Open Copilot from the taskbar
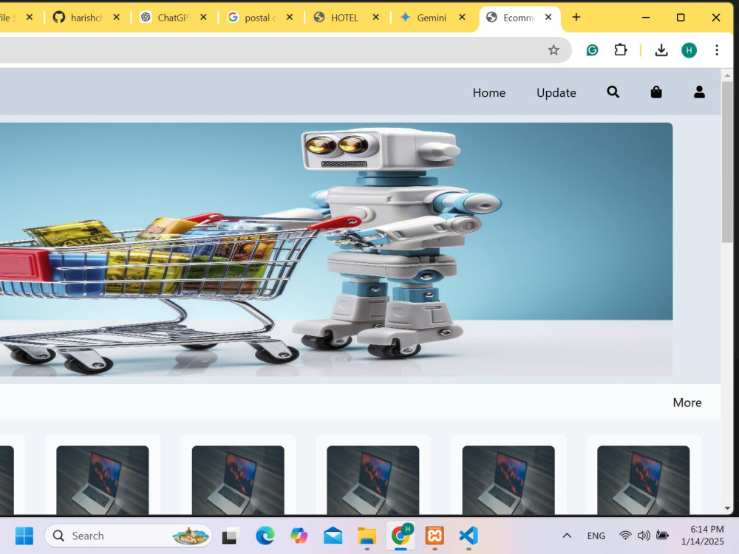The image size is (739, 554). click(299, 536)
